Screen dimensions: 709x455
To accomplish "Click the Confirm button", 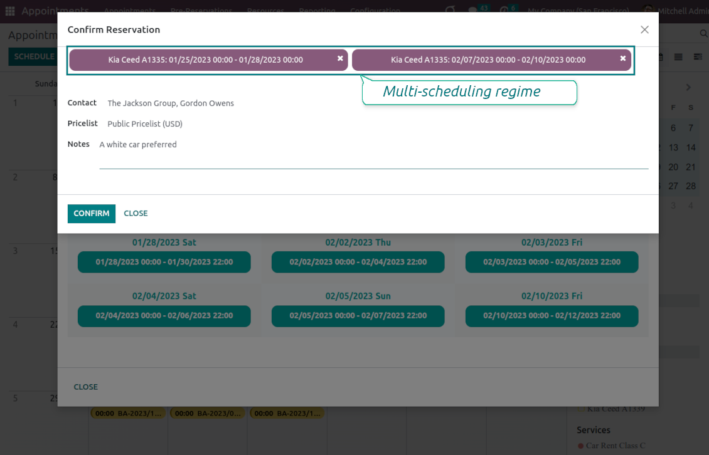I will pos(92,214).
